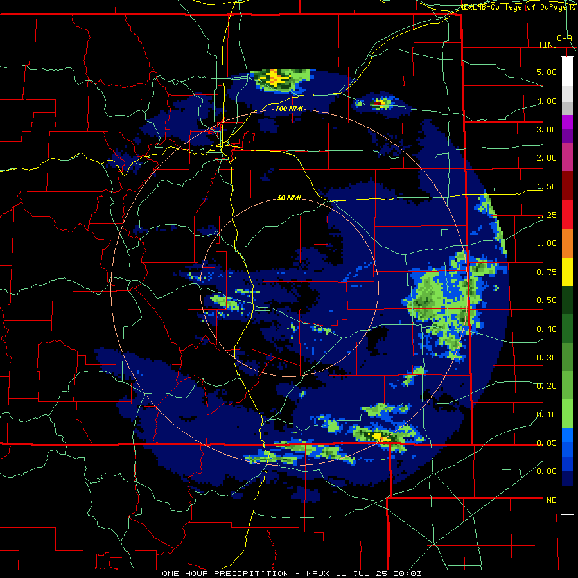
Task: Click the light green 0.10 legend block
Action: coord(567,414)
